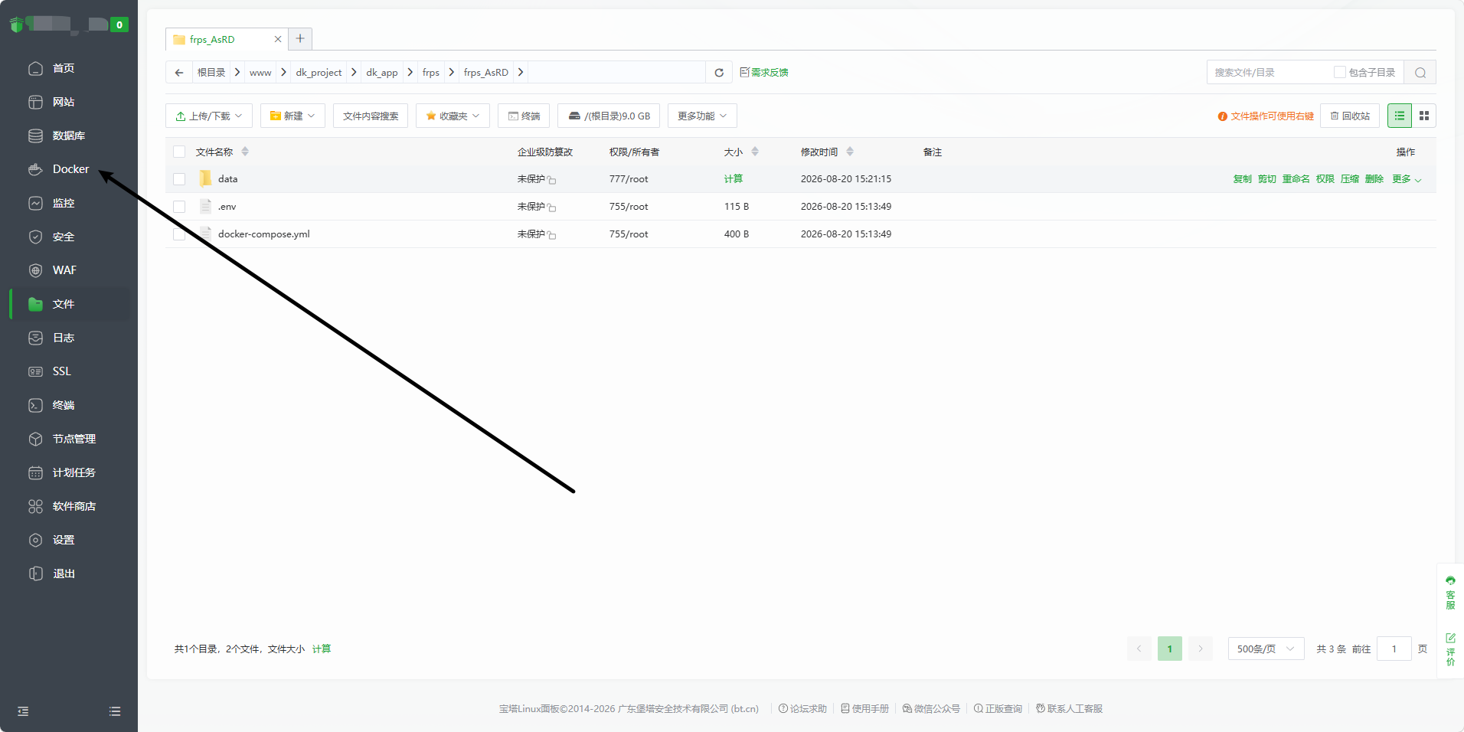Open the Docker section in the sidebar
The height and width of the screenshot is (732, 1464).
click(70, 169)
